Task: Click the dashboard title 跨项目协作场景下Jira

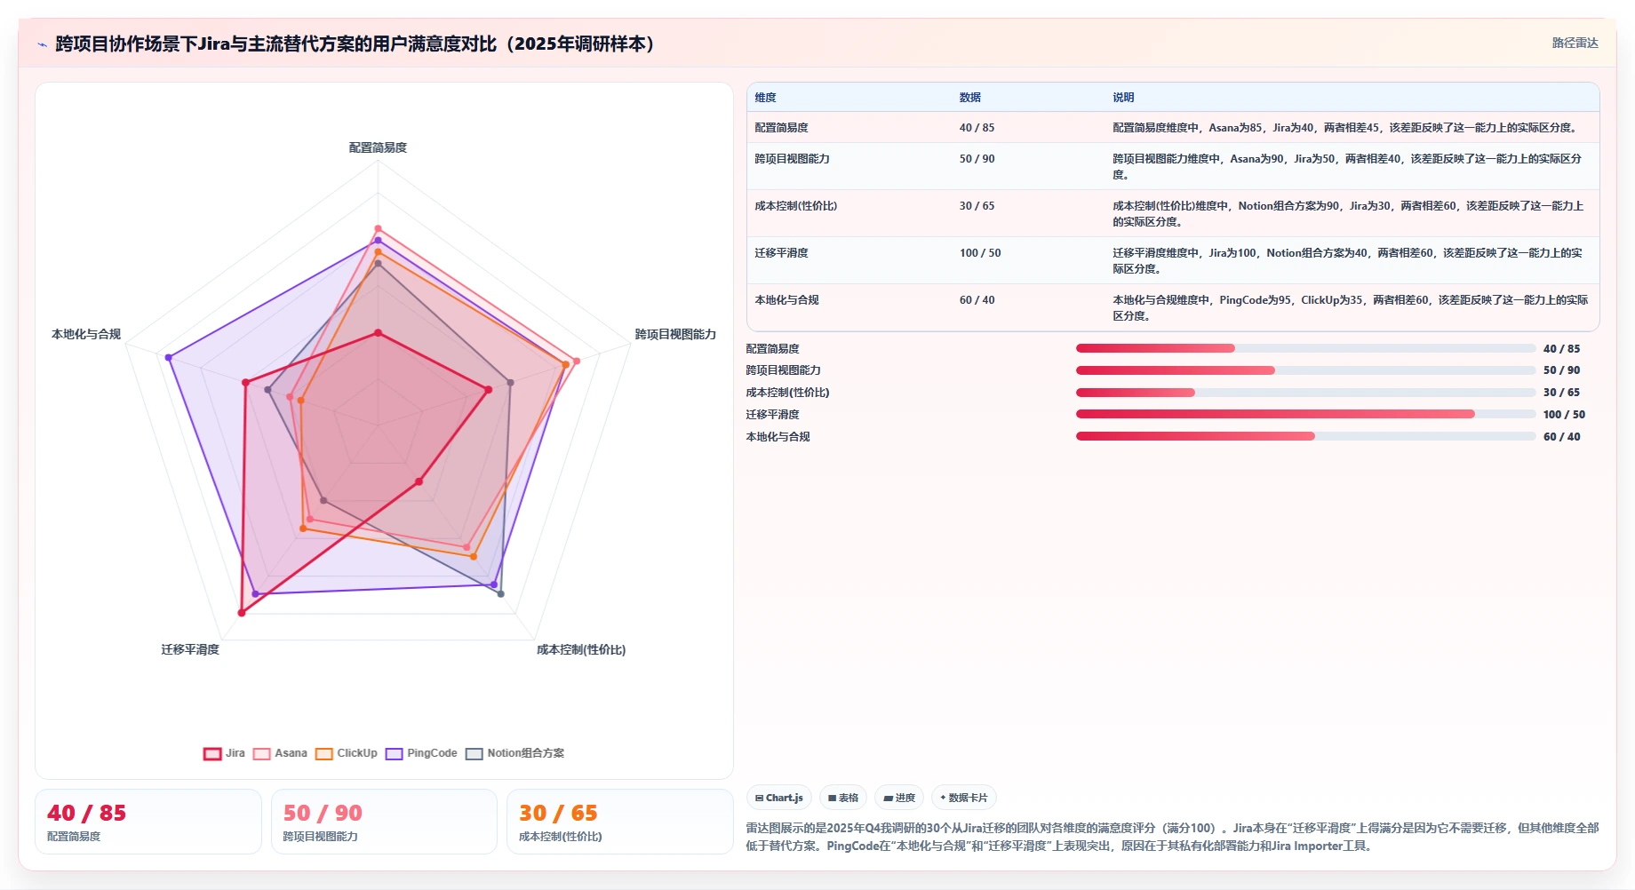Action: pyautogui.click(x=355, y=44)
